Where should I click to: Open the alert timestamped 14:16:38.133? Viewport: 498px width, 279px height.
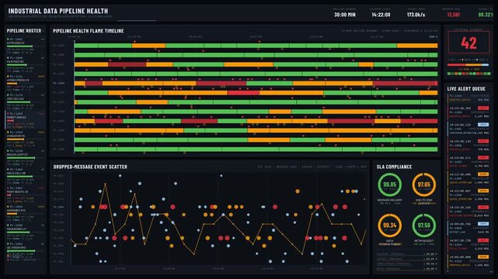[x=468, y=145]
